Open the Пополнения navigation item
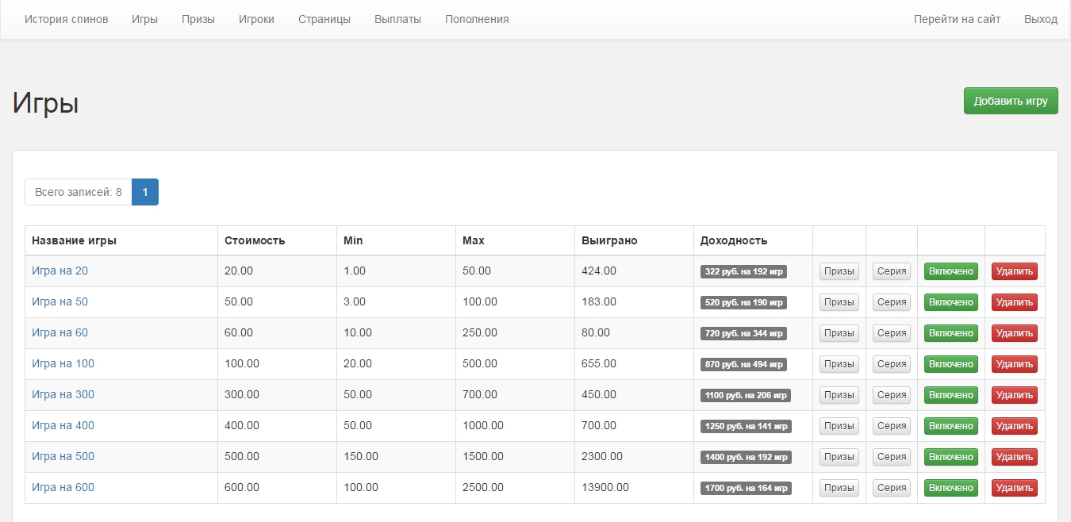 (477, 19)
